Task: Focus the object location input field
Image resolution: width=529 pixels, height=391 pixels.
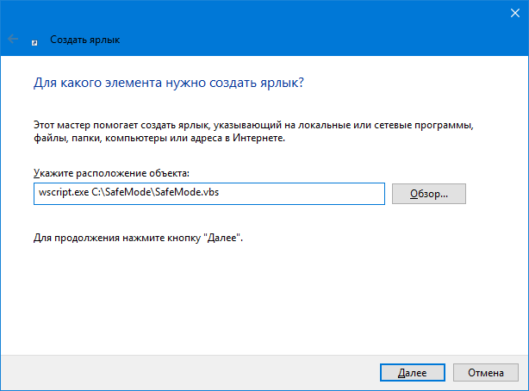Action: (x=209, y=194)
